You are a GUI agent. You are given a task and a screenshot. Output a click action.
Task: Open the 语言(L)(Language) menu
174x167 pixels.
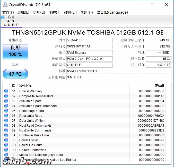point(112,12)
